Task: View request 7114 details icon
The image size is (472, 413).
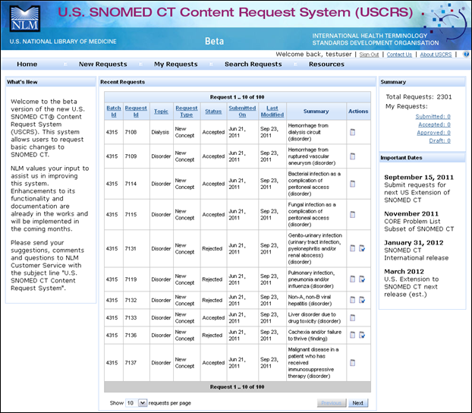Action: point(353,184)
